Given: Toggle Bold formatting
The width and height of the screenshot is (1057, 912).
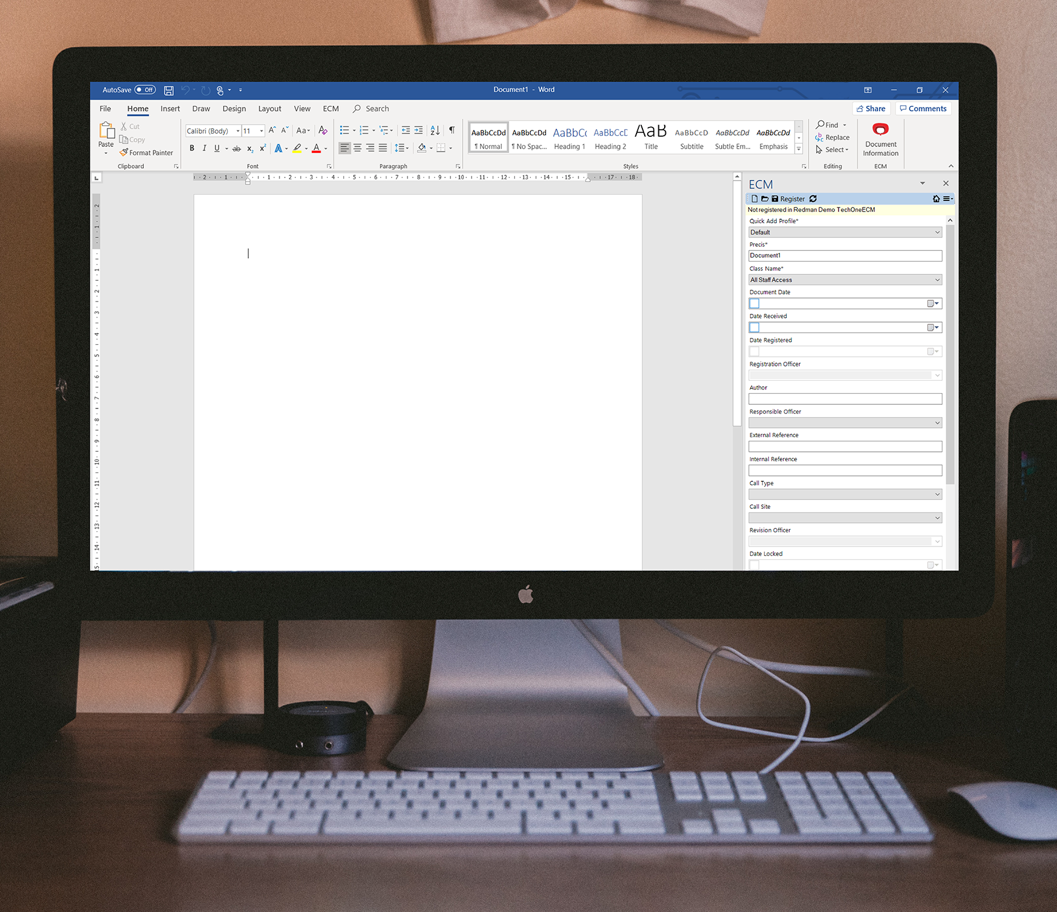Looking at the screenshot, I should [191, 148].
